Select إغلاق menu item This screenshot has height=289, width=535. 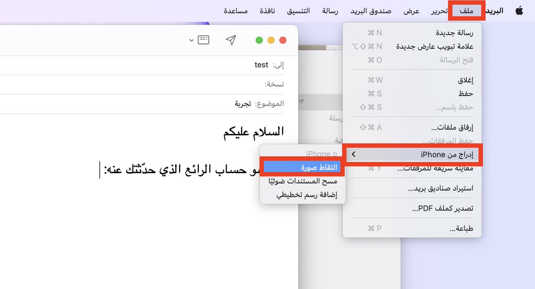tap(412, 81)
